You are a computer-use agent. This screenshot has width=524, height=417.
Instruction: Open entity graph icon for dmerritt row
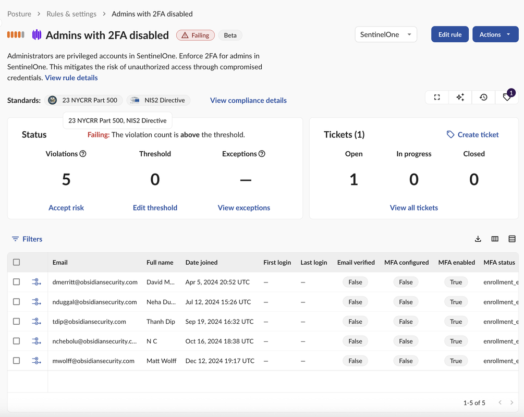(x=36, y=282)
